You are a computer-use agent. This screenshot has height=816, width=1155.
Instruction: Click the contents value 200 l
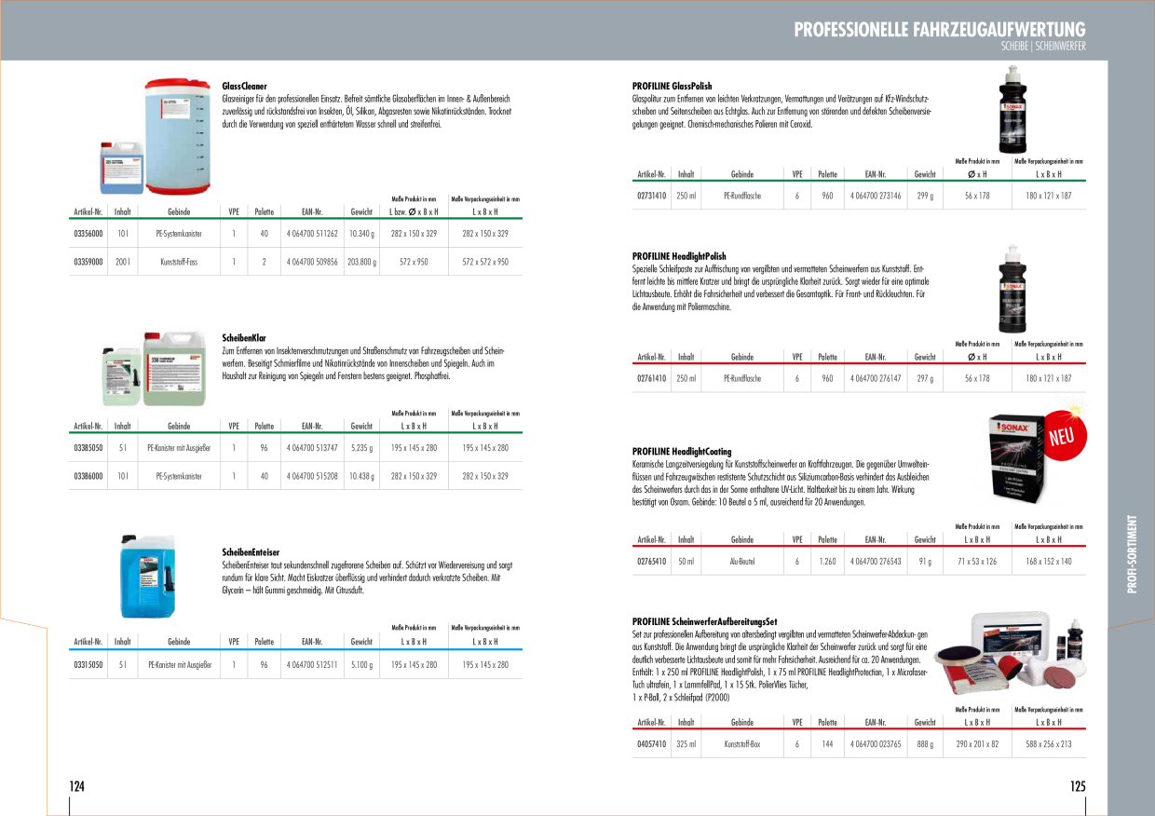(x=122, y=263)
